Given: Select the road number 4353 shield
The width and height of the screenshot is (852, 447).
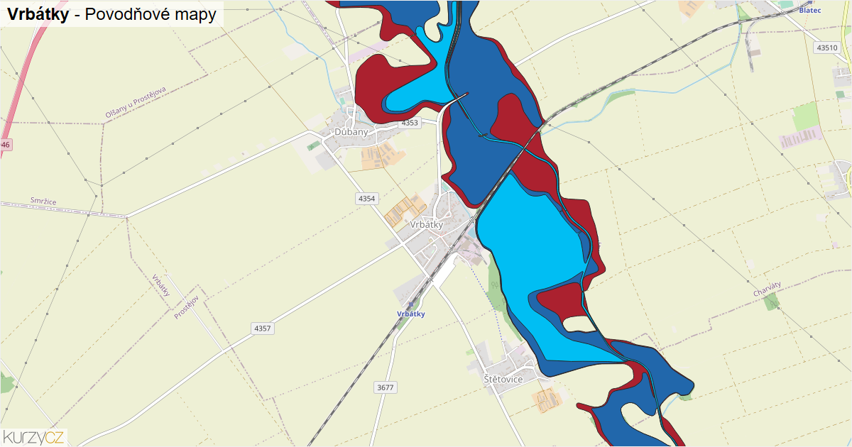Looking at the screenshot, I should click(410, 123).
